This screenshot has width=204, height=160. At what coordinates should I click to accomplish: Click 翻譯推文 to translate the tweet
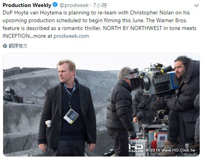pyautogui.click(x=18, y=46)
